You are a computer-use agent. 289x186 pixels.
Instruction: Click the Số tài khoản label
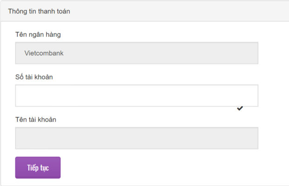(34, 77)
